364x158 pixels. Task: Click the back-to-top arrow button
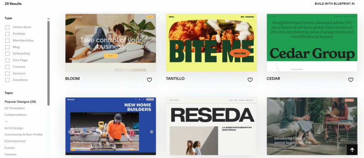(352, 150)
